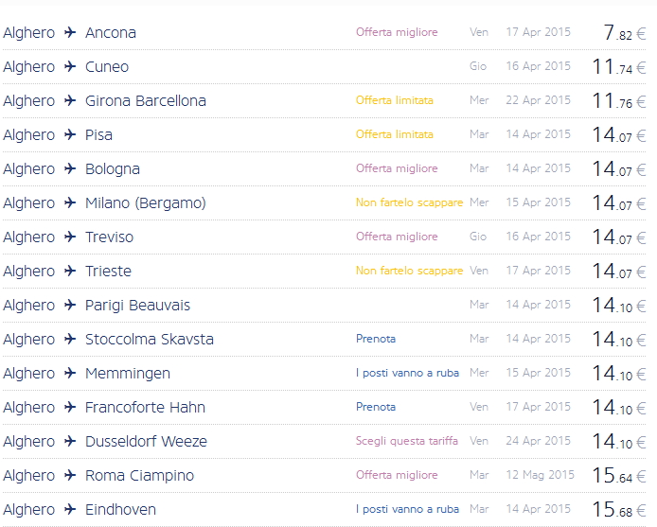Select the Alghero to Bologna flight
This screenshot has width=657, height=527.
112,168
